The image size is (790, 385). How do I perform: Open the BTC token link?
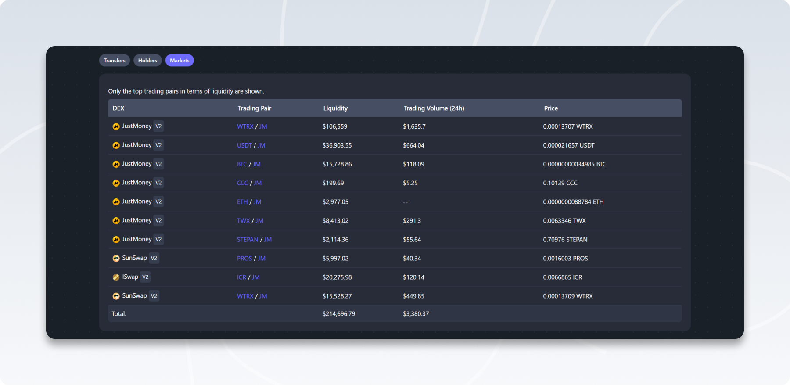[x=242, y=164]
